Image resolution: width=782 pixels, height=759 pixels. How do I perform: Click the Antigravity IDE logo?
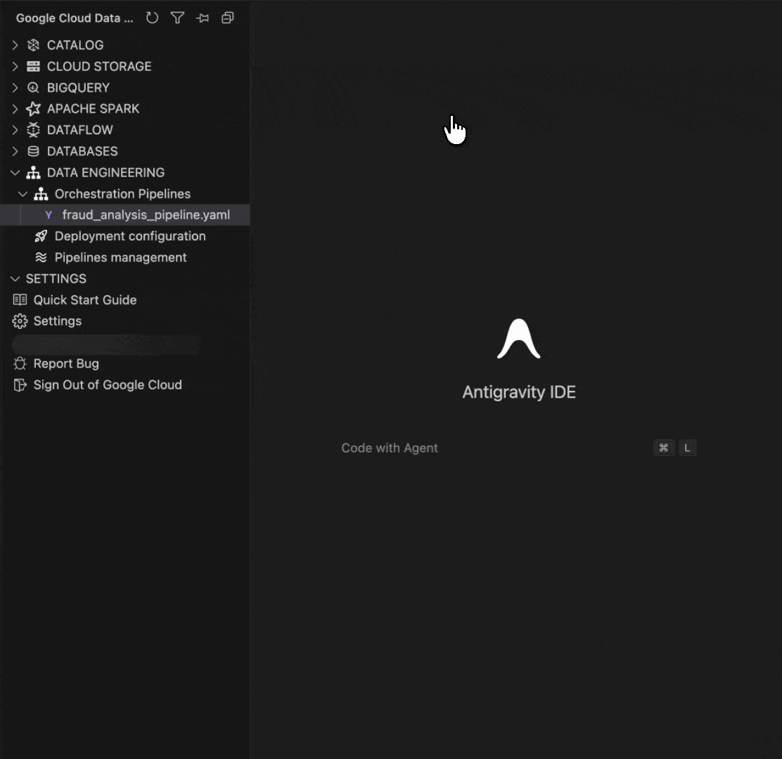click(x=519, y=339)
